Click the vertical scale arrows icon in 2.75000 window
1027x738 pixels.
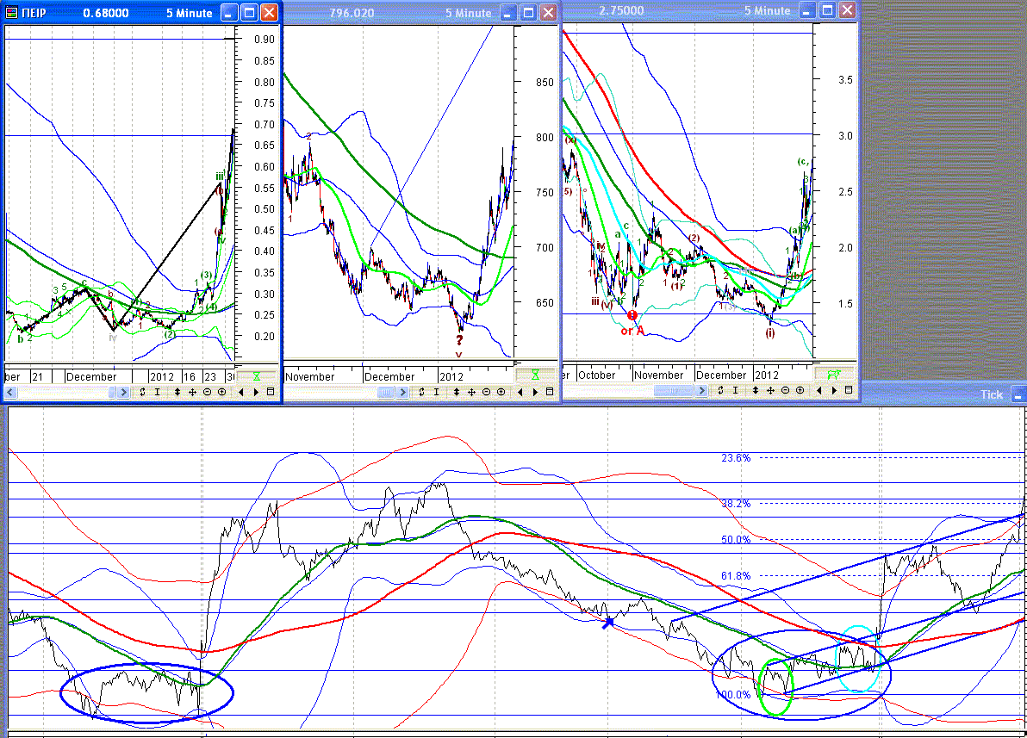[x=756, y=389]
